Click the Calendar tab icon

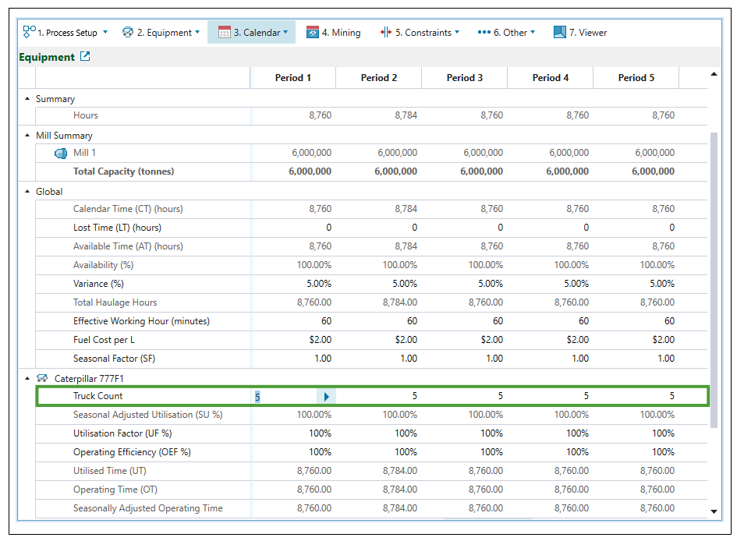click(225, 32)
